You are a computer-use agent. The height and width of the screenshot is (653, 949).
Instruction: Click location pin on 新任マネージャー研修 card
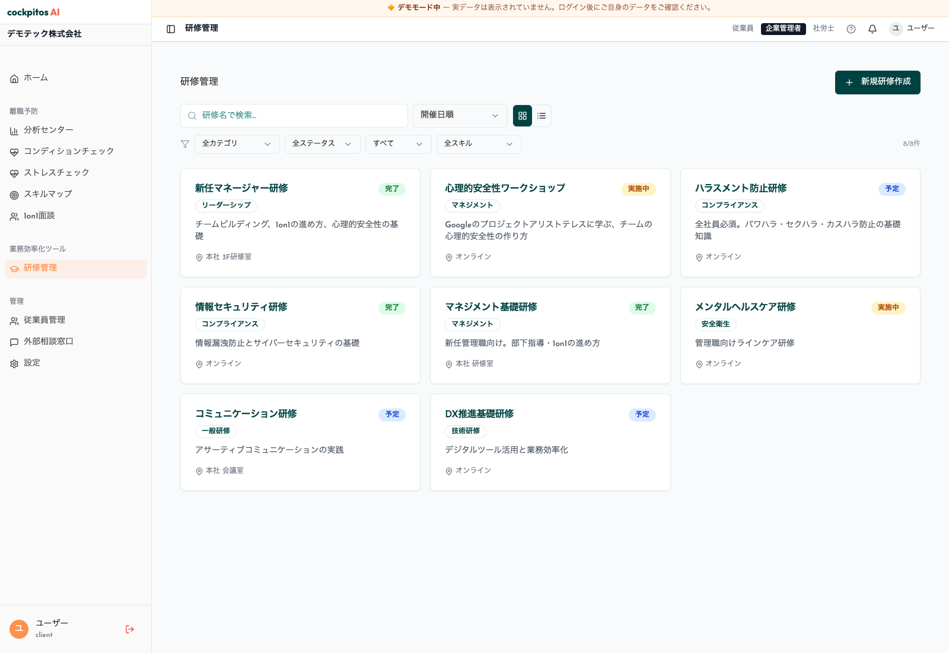click(x=199, y=257)
